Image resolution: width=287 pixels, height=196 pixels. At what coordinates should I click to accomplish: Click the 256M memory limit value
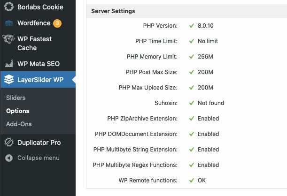(205, 57)
